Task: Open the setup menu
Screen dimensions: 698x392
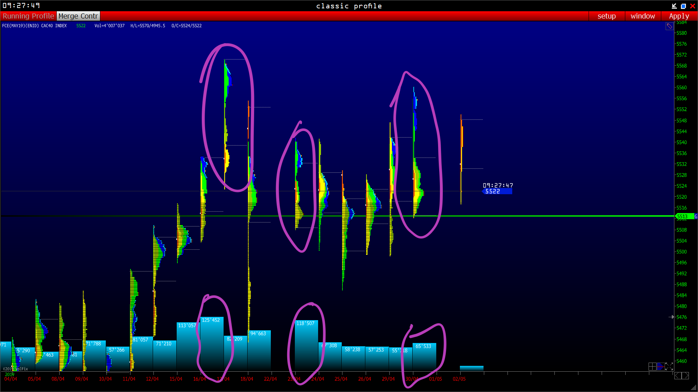Action: [606, 16]
